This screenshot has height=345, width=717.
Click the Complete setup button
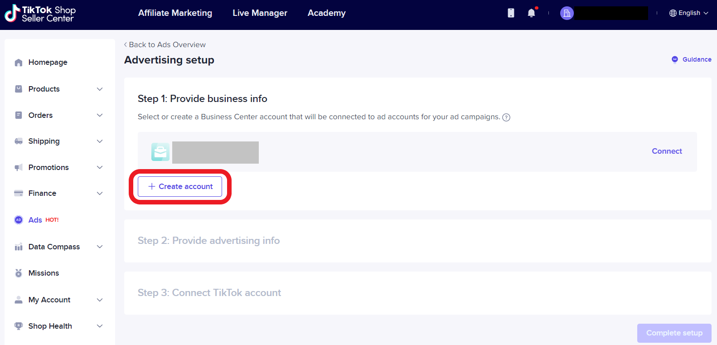click(x=674, y=333)
